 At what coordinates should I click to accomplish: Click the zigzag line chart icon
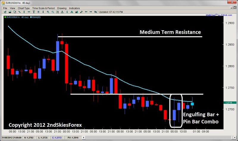[x=81, y=12]
